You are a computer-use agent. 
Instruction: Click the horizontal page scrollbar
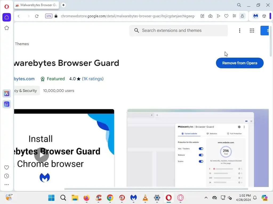tap(156, 189)
